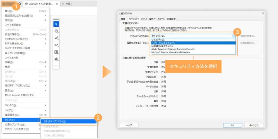Viewport: 278px width, 139px height.
Task: Select パスワードによるセキュリティ option
Action: (193, 43)
